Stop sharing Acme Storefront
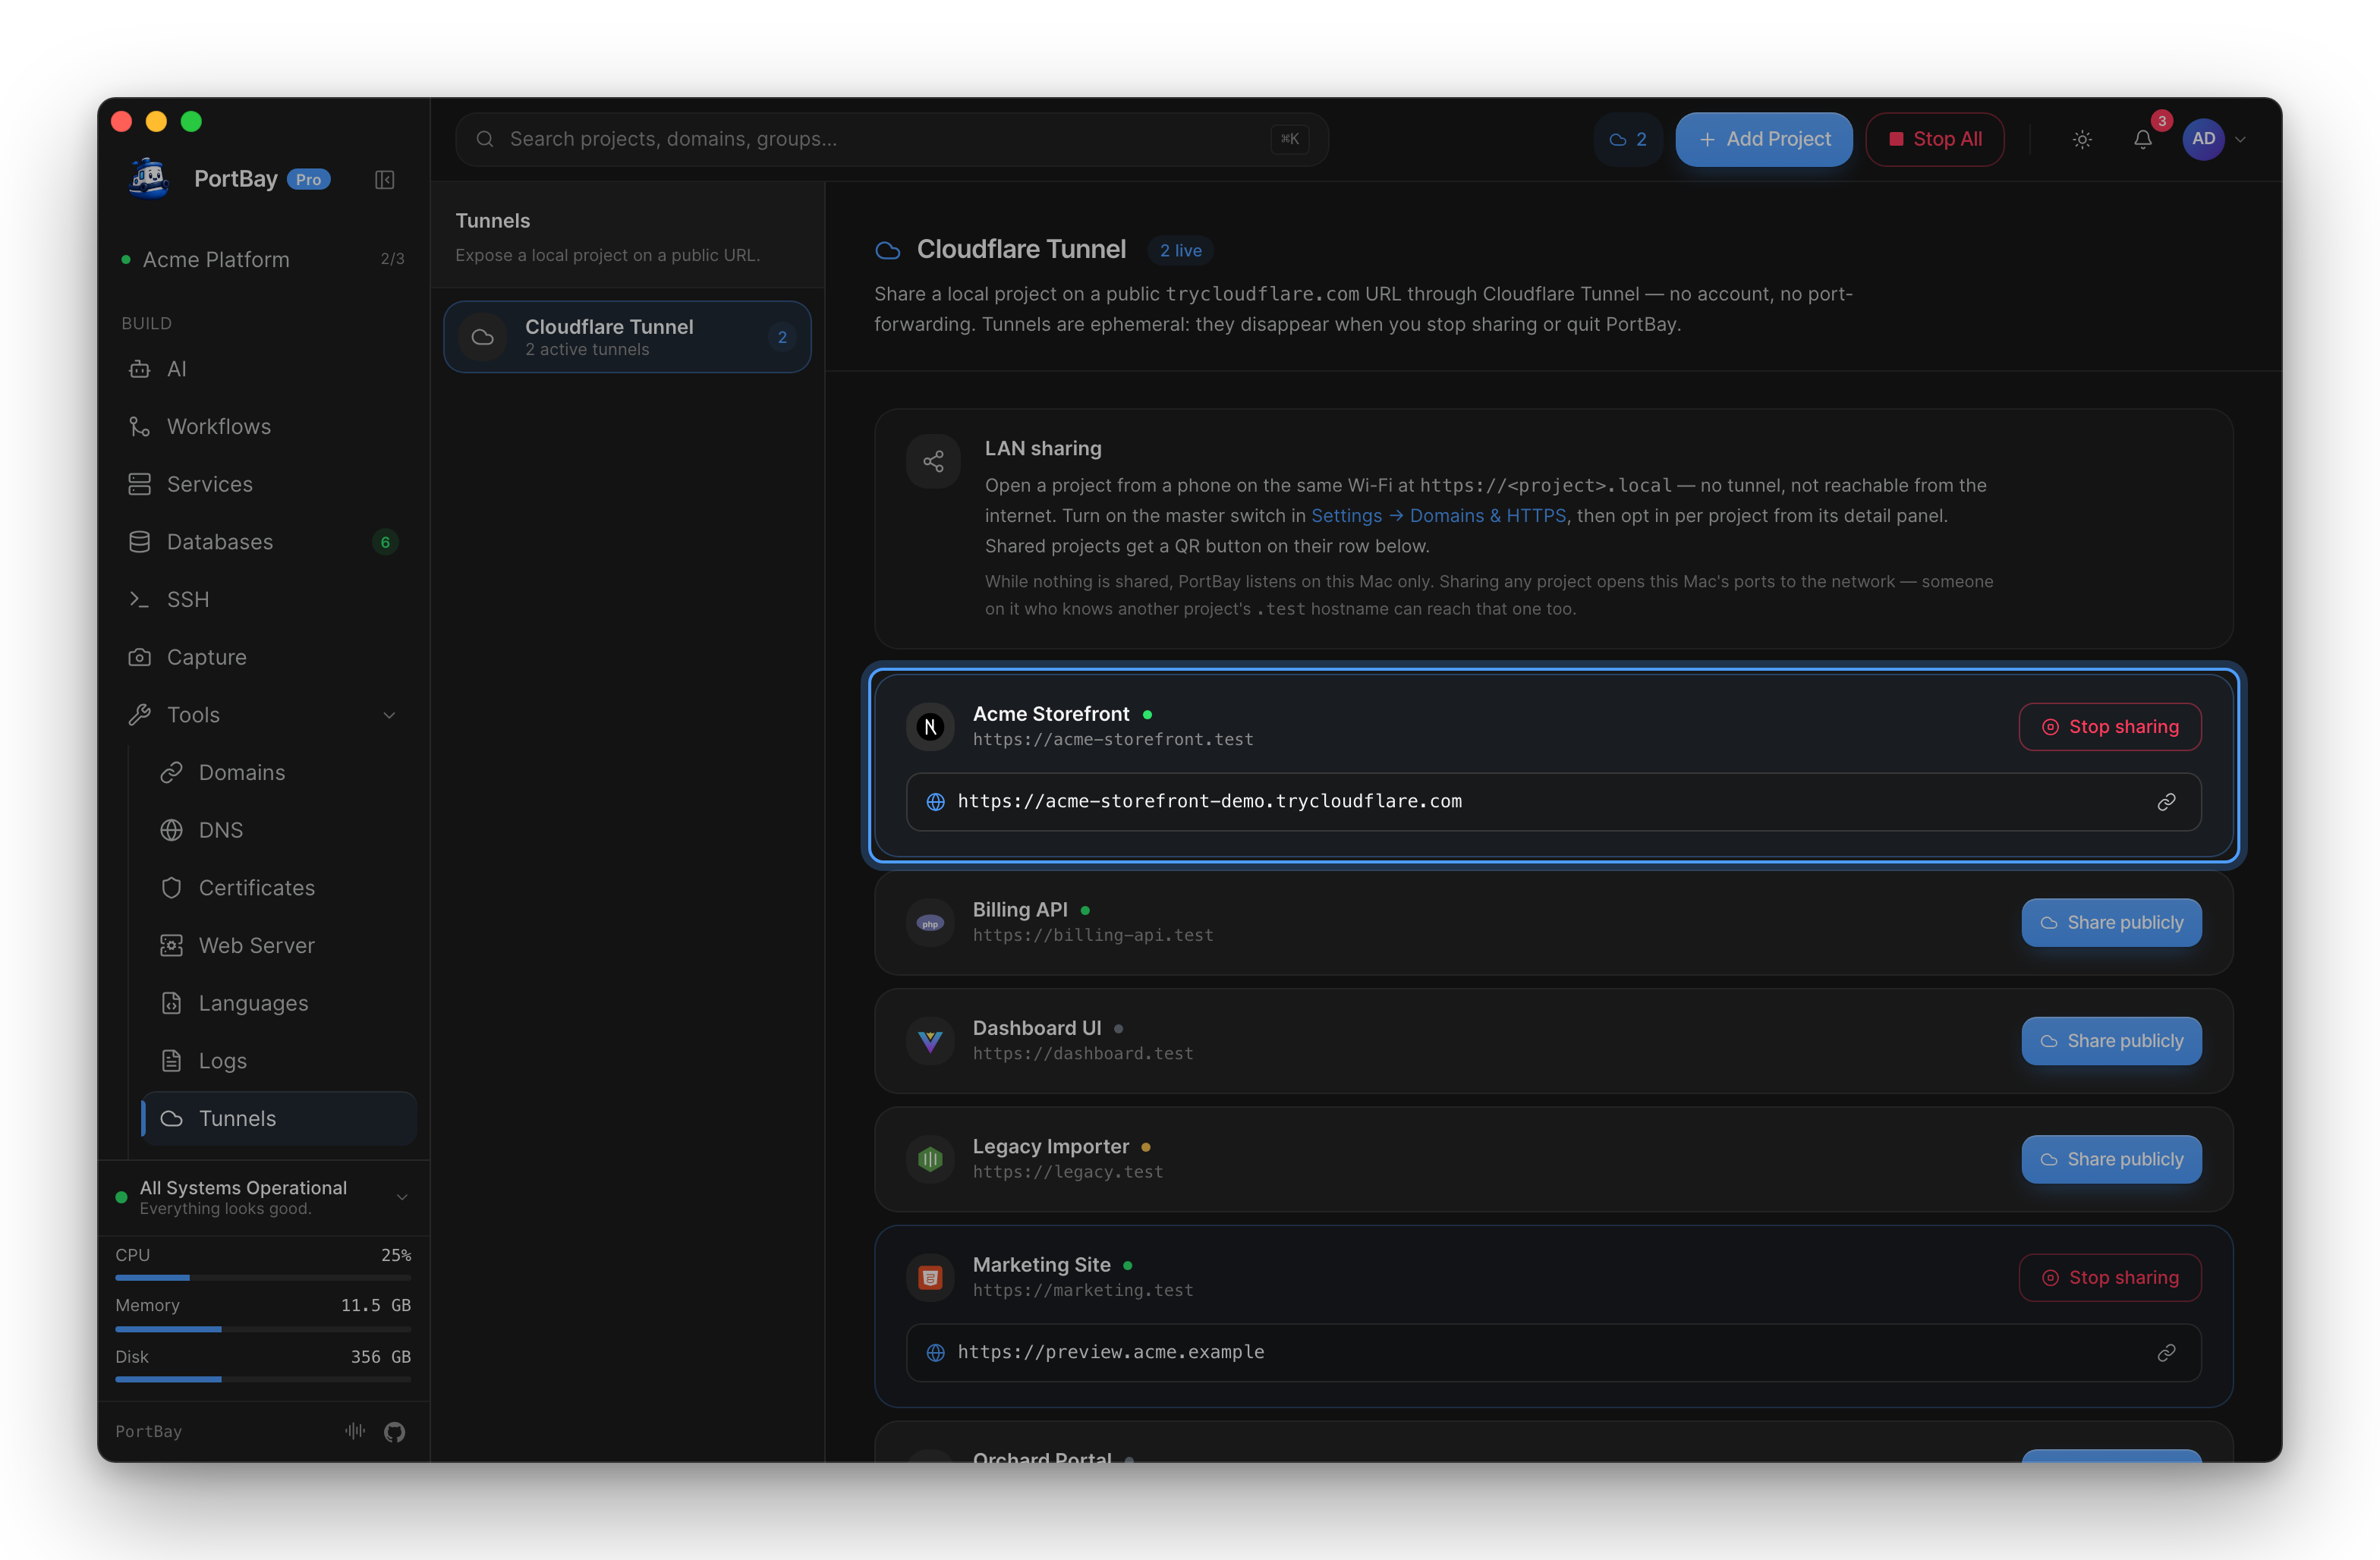Screen dimensions: 2380x1560 (2110, 727)
